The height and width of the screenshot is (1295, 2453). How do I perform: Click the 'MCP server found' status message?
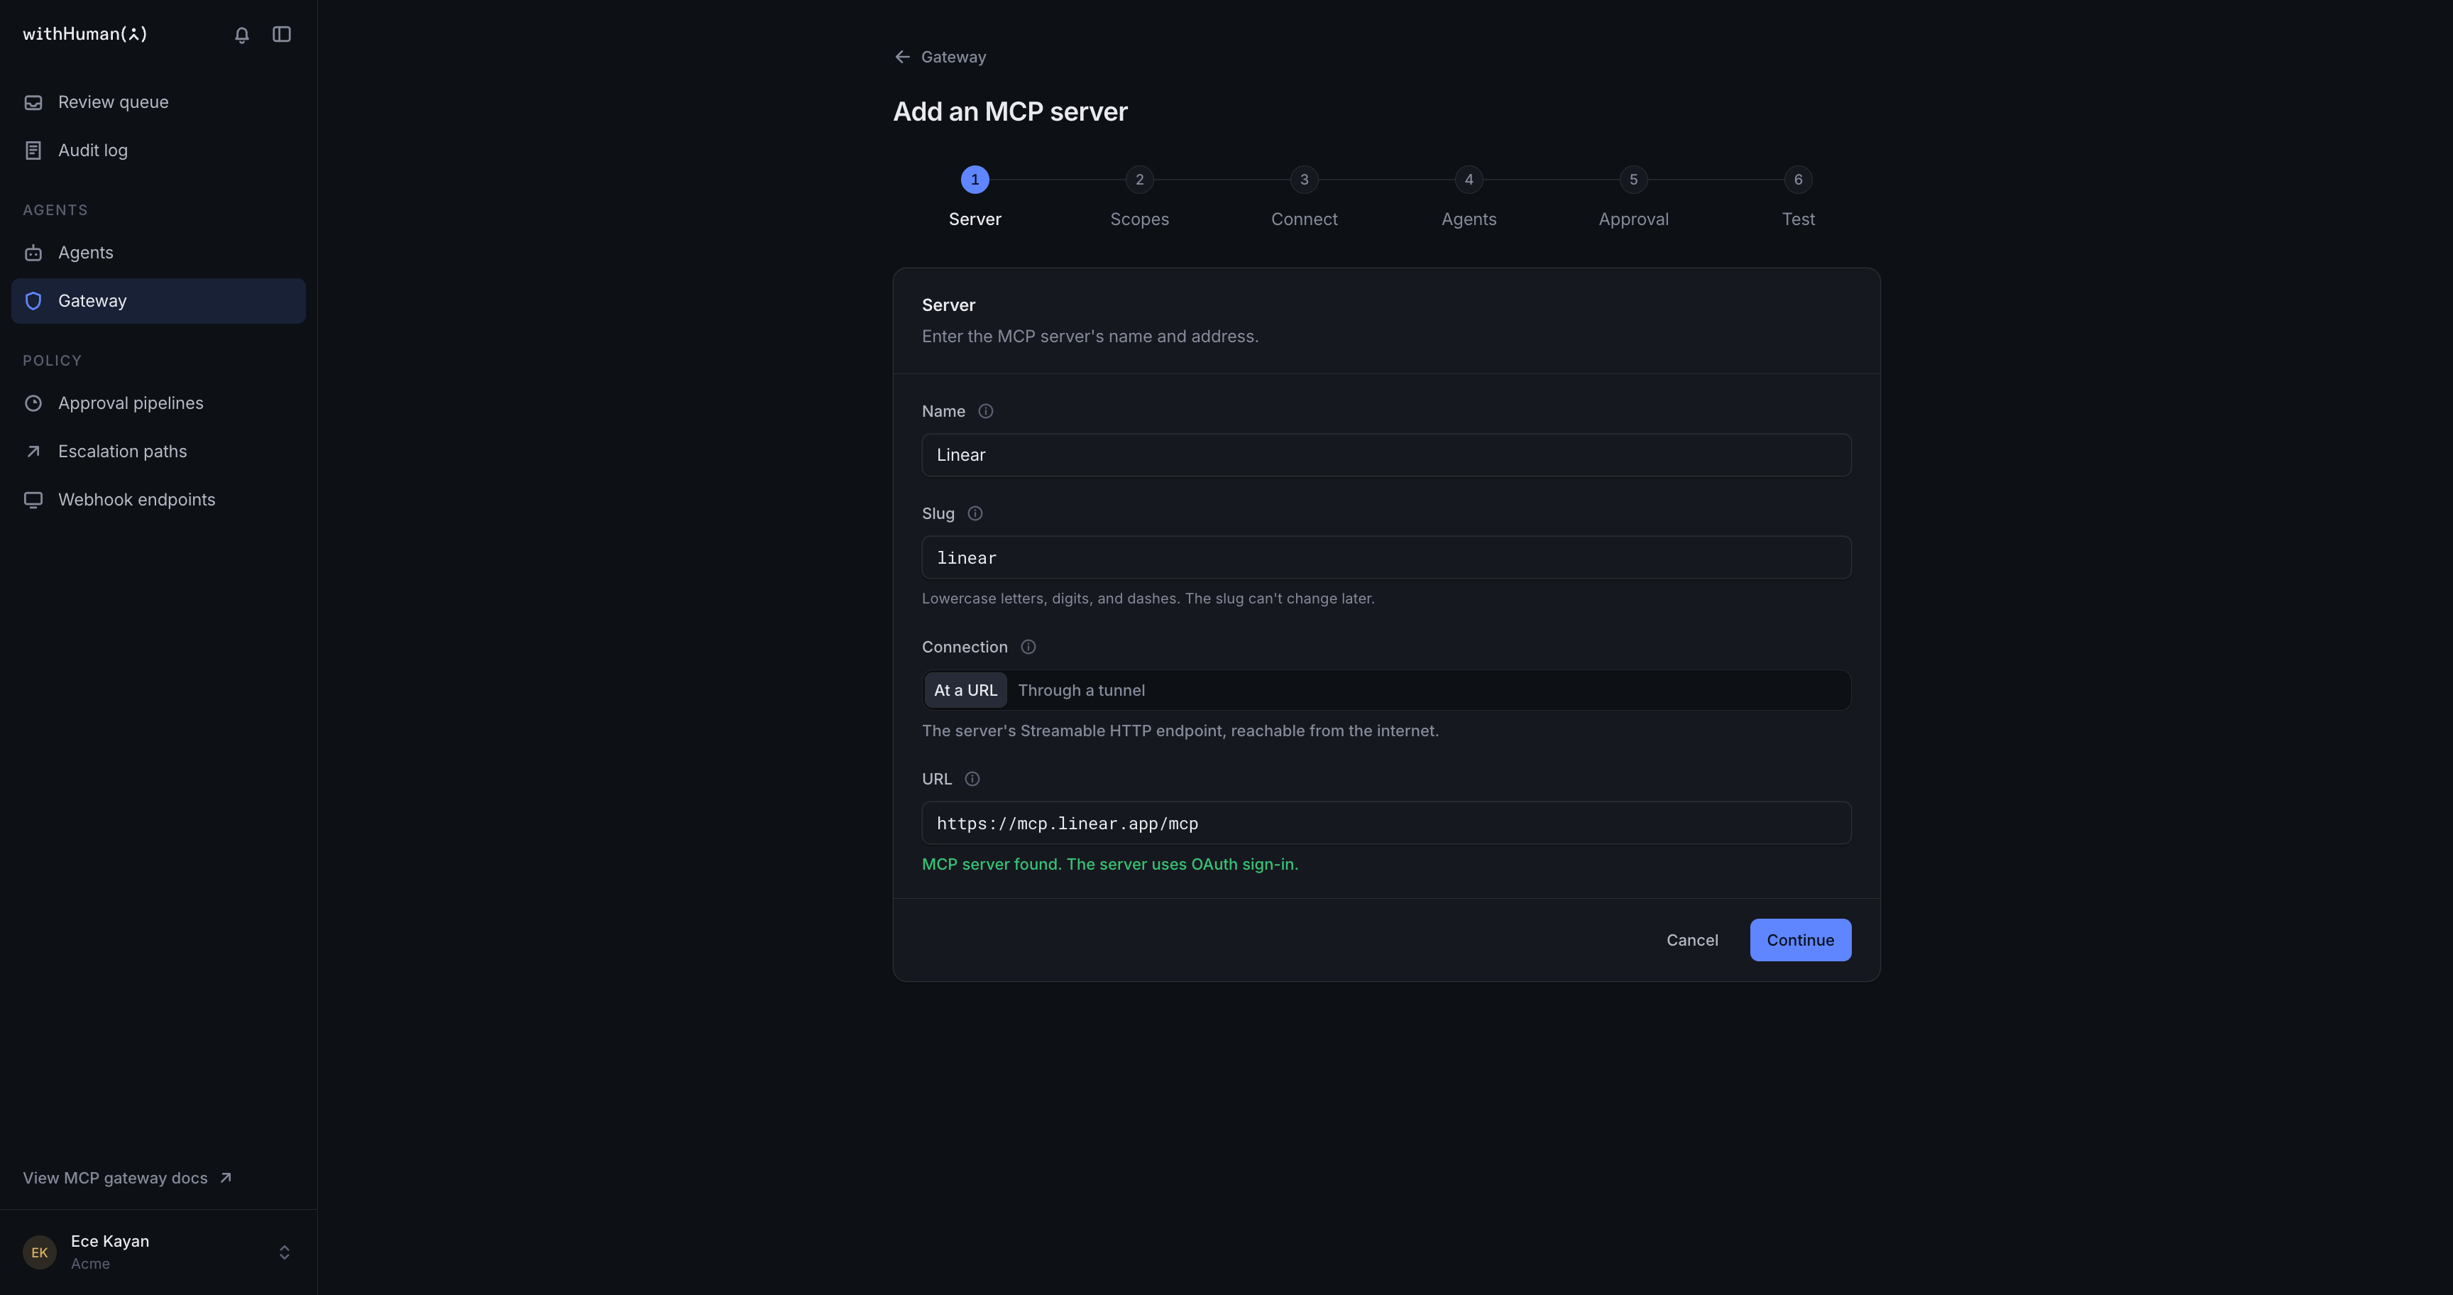1110,865
